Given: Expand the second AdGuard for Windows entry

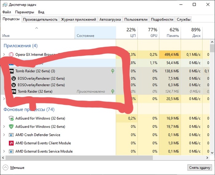Looking at the screenshot, I should [x=4, y=127].
